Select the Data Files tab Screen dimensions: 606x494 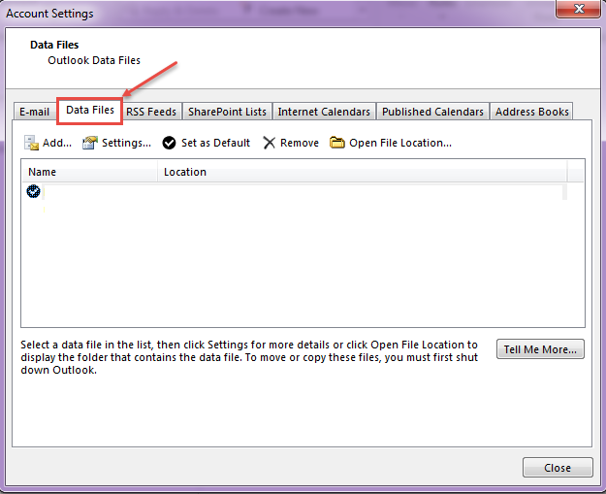[90, 111]
